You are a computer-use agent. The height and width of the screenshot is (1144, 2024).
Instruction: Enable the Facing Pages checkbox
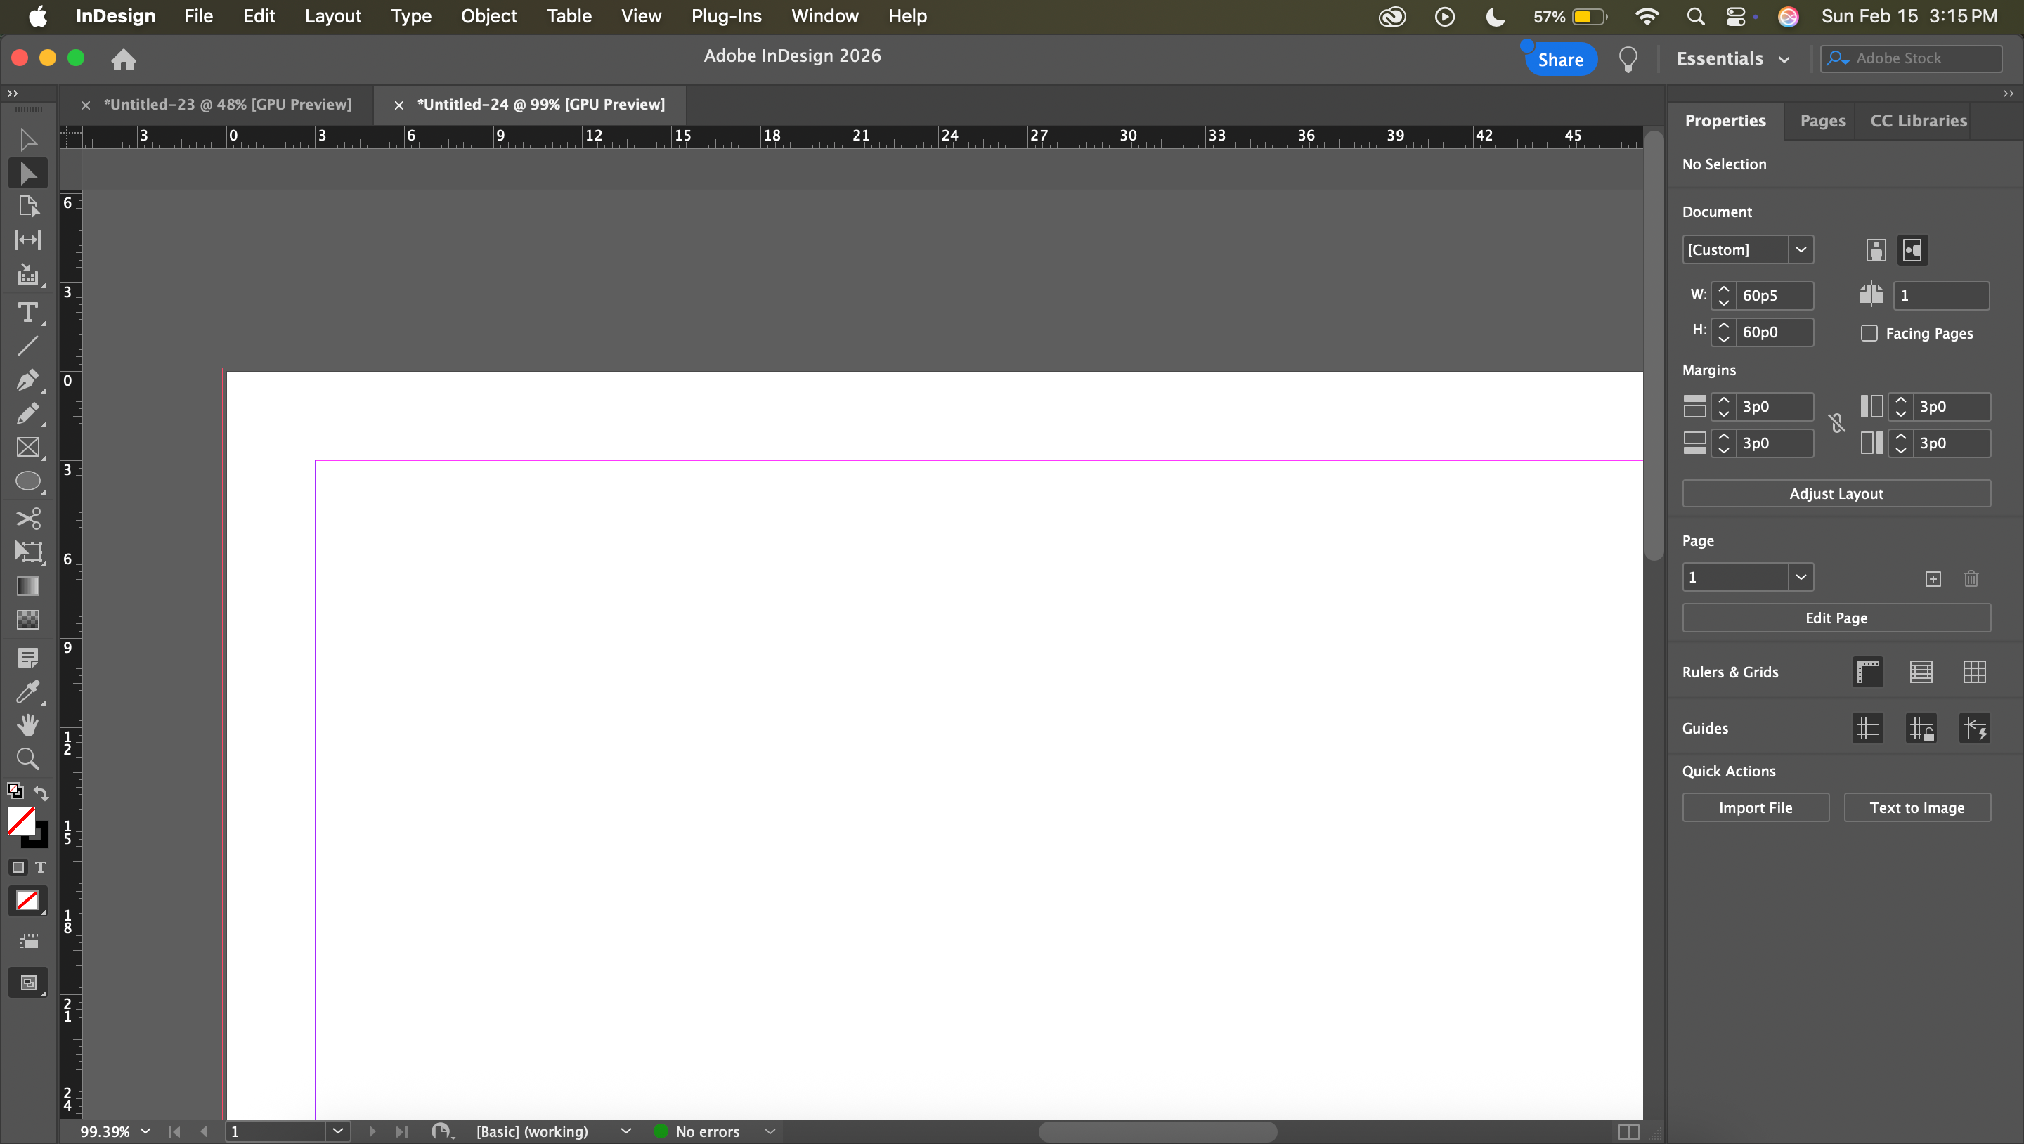tap(1869, 333)
